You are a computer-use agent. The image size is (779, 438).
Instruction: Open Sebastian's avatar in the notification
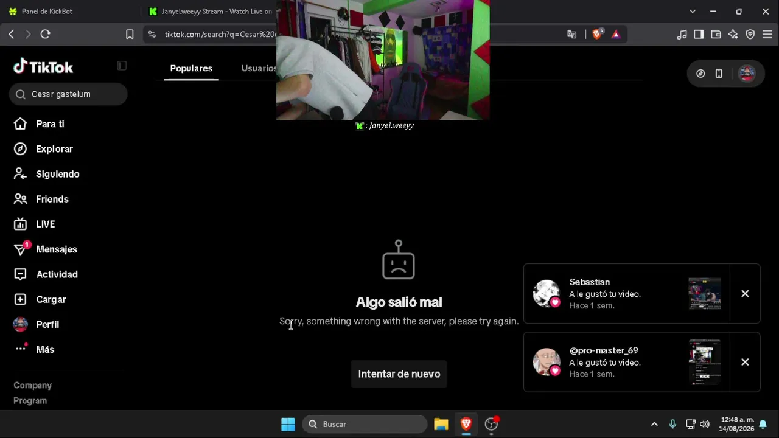(x=547, y=294)
